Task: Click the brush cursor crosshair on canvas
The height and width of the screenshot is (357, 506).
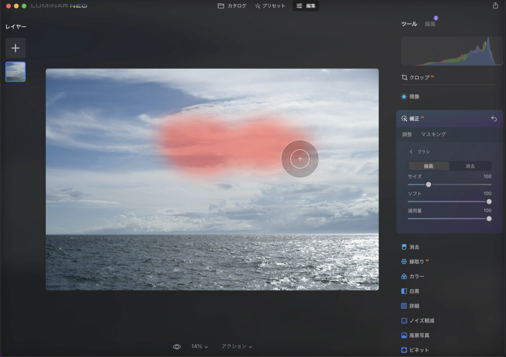Action: pyautogui.click(x=300, y=159)
